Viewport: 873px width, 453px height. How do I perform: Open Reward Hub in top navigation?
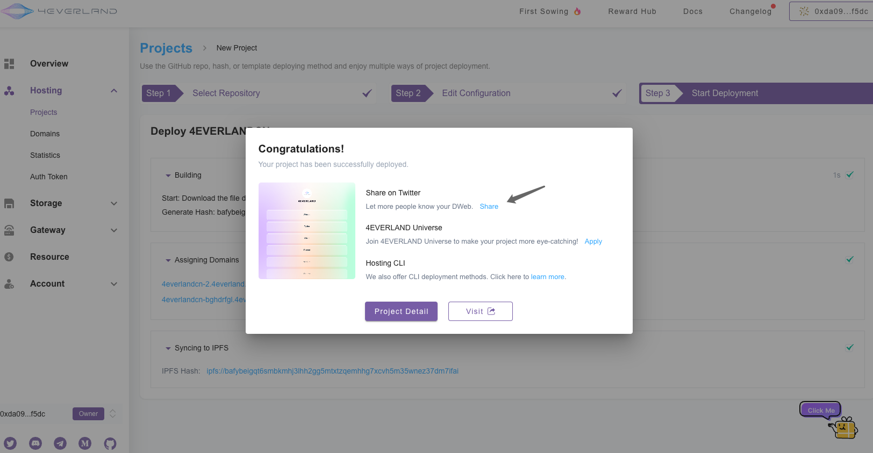click(632, 11)
